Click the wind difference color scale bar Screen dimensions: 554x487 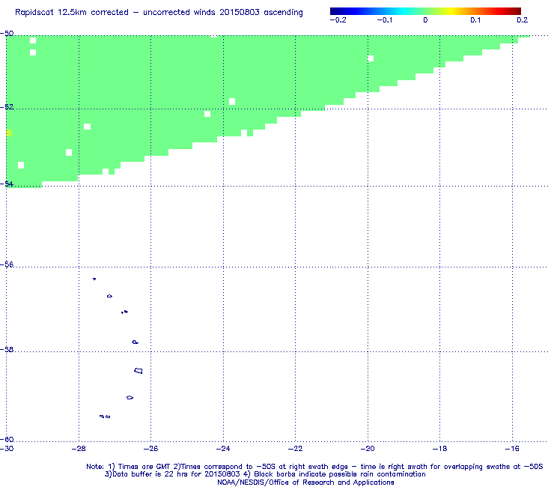[425, 11]
